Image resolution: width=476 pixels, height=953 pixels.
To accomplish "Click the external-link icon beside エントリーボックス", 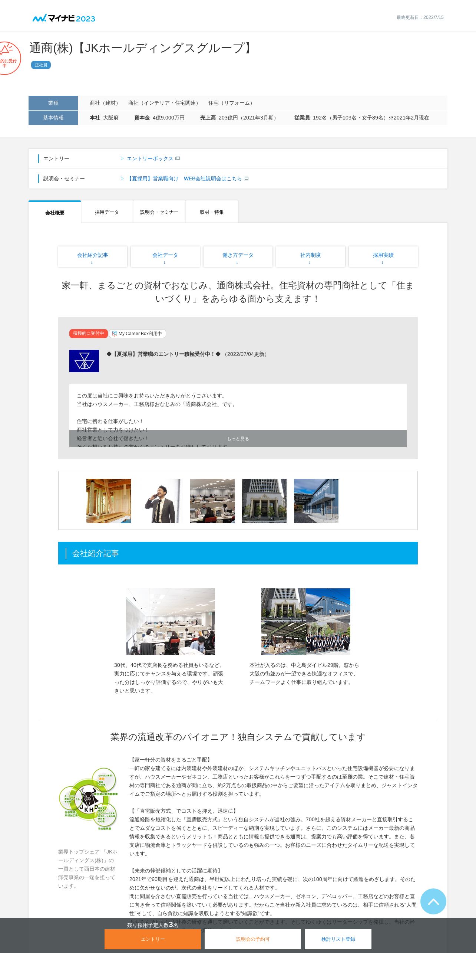I will click(x=178, y=158).
